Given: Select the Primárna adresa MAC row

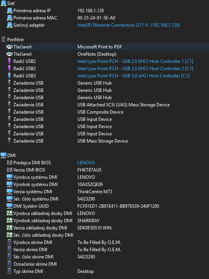Looking at the screenshot, I should (x=104, y=18).
